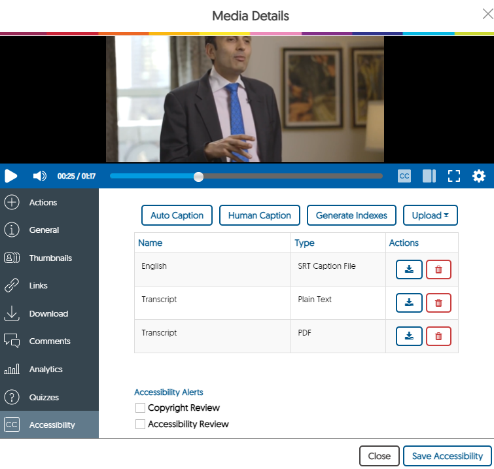
Task: Click Generate Indexes button
Action: tap(351, 215)
